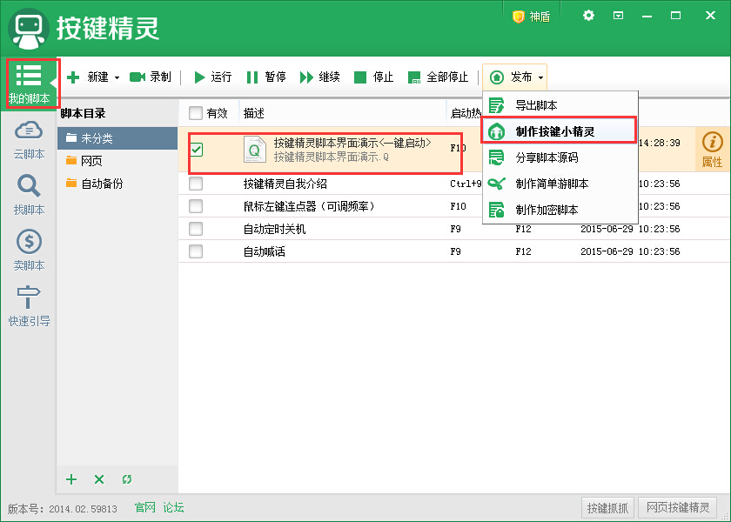
Task: Open the 论坛 forum link
Action: click(x=173, y=507)
